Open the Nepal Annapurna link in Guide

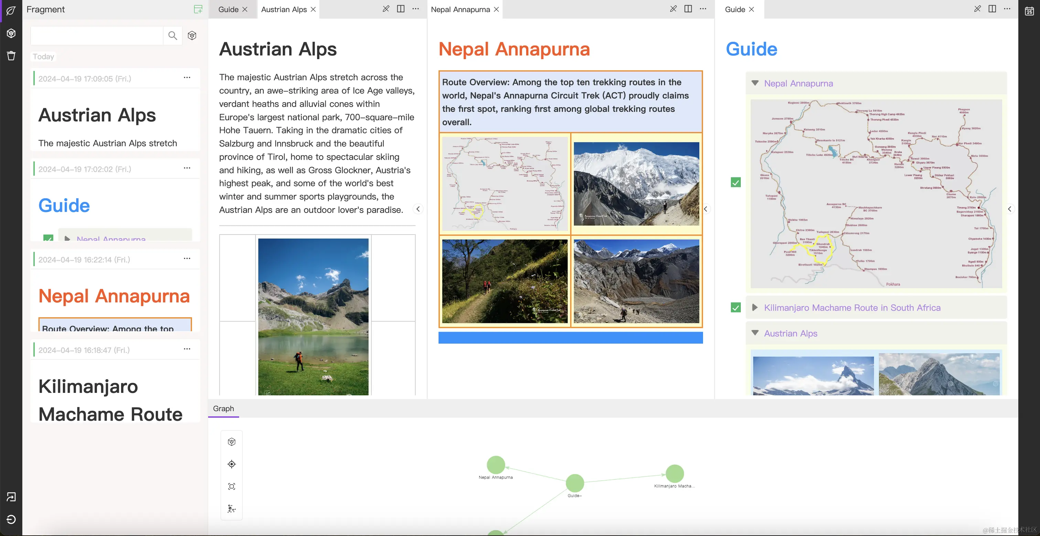coord(798,83)
